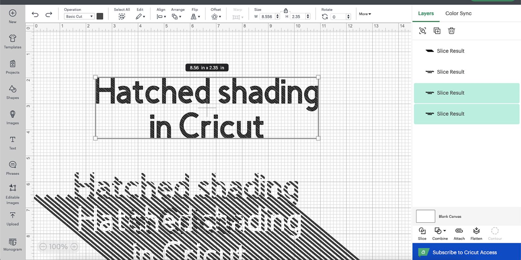Click the Rotate icon

tap(325, 17)
